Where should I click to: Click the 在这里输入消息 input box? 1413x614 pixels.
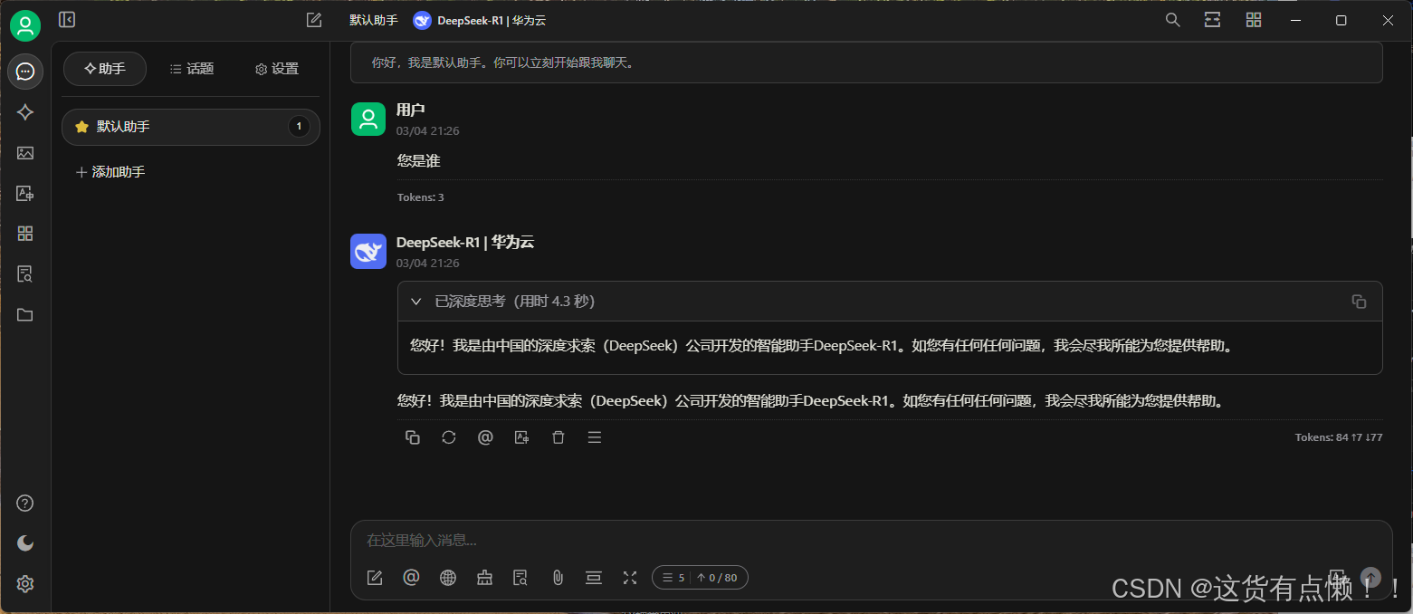871,541
